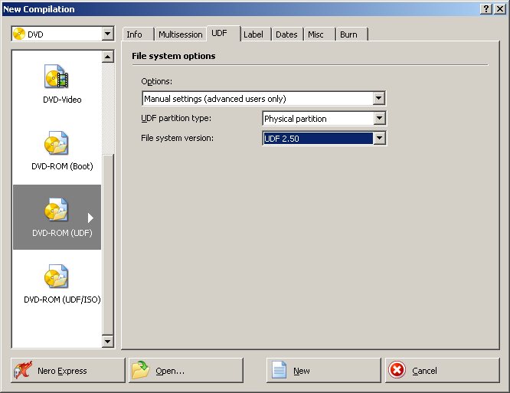The width and height of the screenshot is (510, 393).
Task: Open the Dates tab
Action: pos(287,34)
